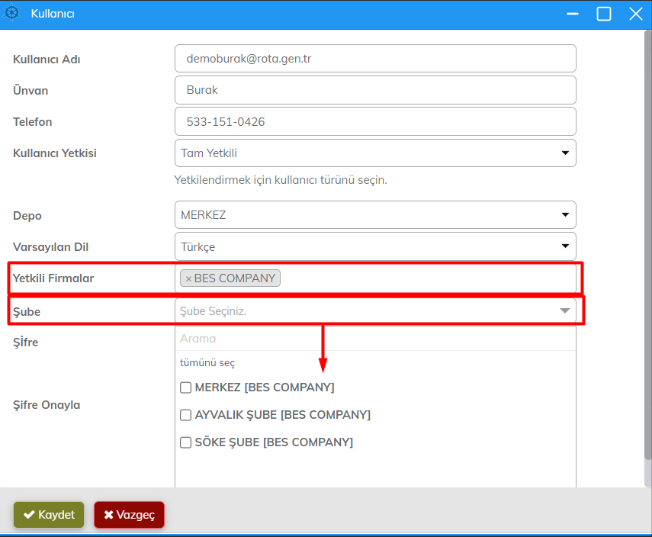Screen dimensions: 652x537
Task: Click into the Ünvan text field
Action: point(374,90)
